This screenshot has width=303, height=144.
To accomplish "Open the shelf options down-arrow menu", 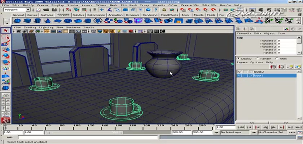I will pyautogui.click(x=7, y=23).
